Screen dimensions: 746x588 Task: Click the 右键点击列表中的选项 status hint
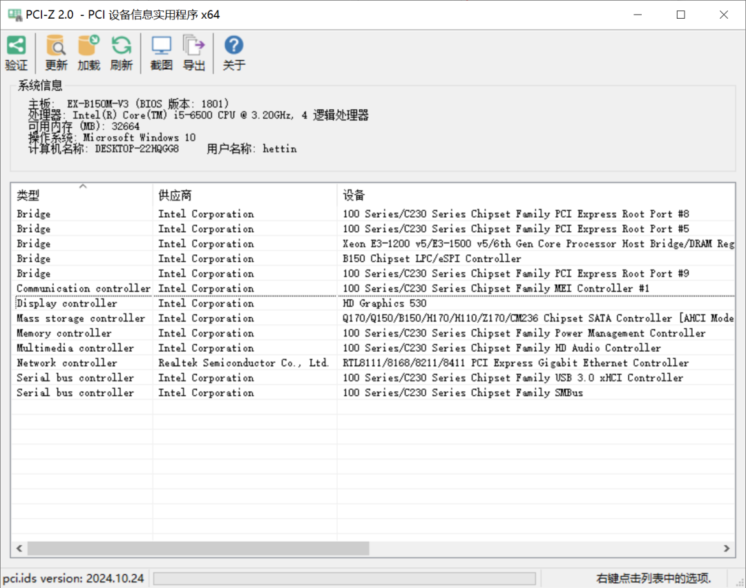[x=653, y=578]
